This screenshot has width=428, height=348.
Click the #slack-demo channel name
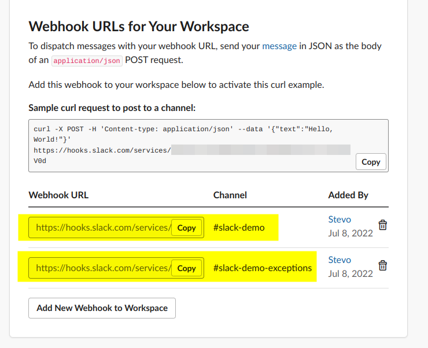pyautogui.click(x=239, y=227)
